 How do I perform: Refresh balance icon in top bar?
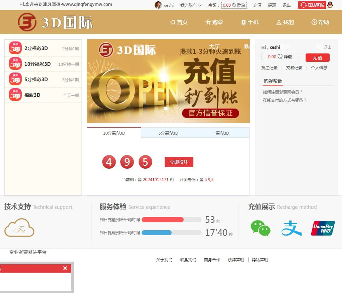[x=234, y=5]
